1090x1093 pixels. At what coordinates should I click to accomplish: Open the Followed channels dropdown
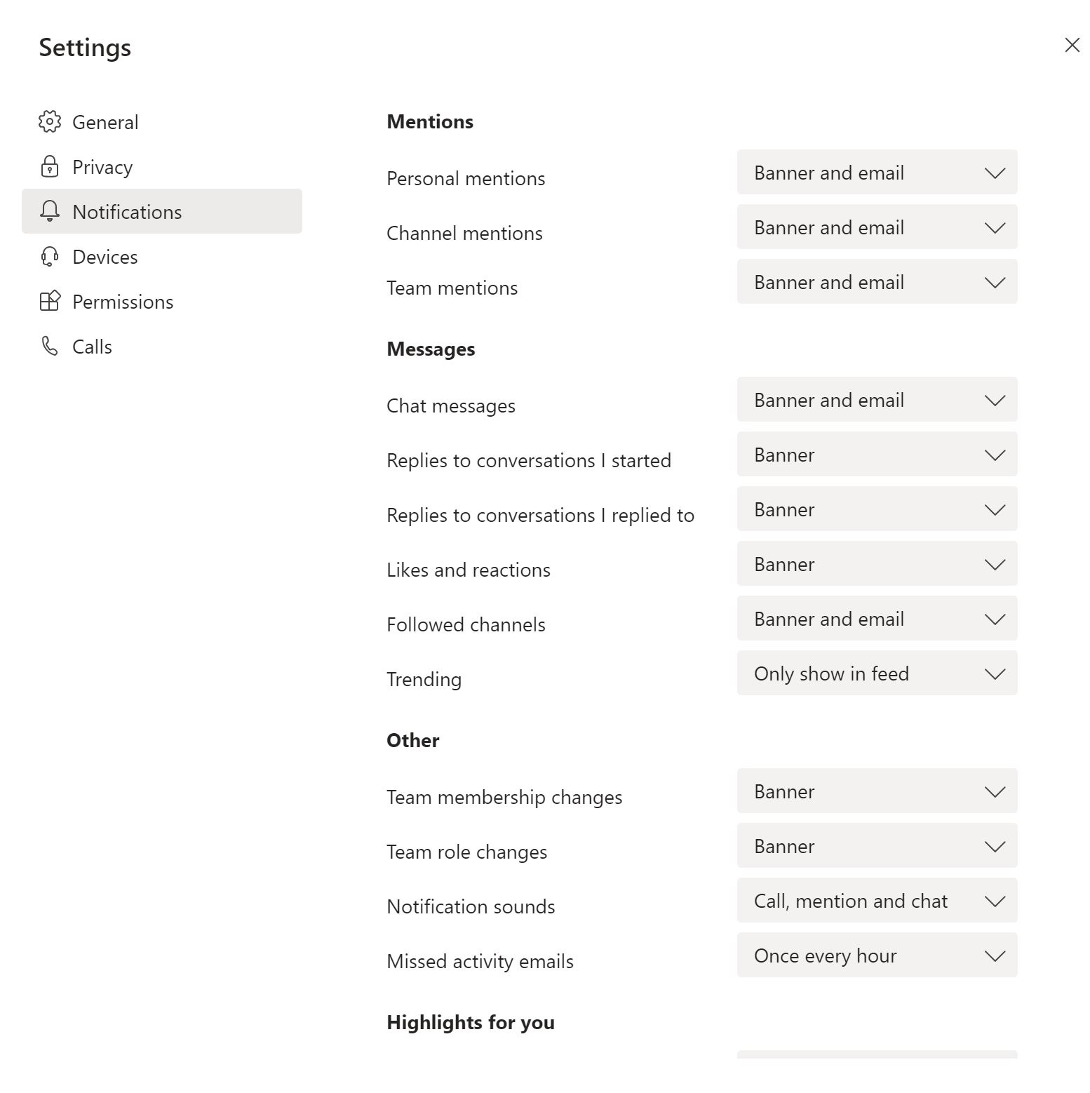pyautogui.click(x=877, y=618)
